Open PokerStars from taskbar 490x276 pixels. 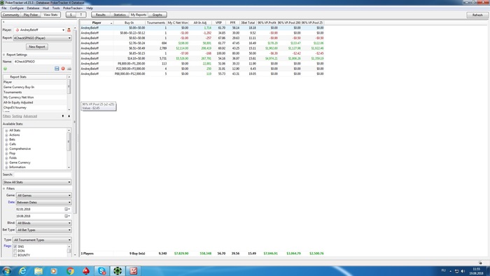click(x=86, y=270)
